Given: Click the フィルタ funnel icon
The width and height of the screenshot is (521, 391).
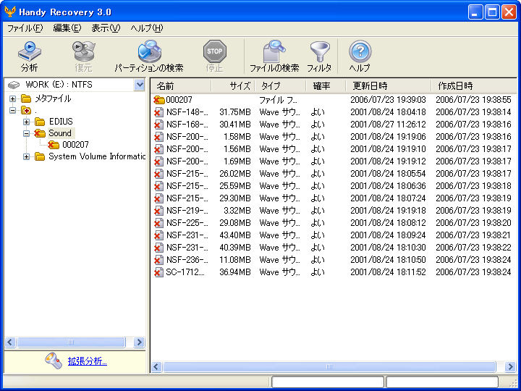Looking at the screenshot, I should pos(320,51).
